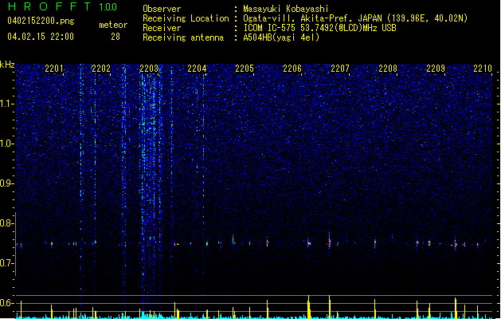Click the 0.8 kHz frequency axis label
The height and width of the screenshot is (319, 501).
tap(7, 223)
